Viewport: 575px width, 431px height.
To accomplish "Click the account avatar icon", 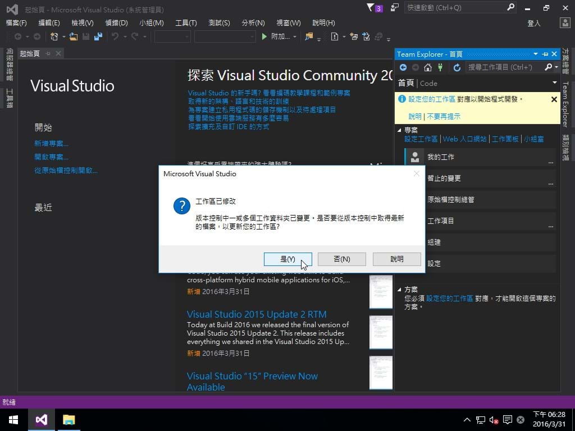I will point(565,22).
